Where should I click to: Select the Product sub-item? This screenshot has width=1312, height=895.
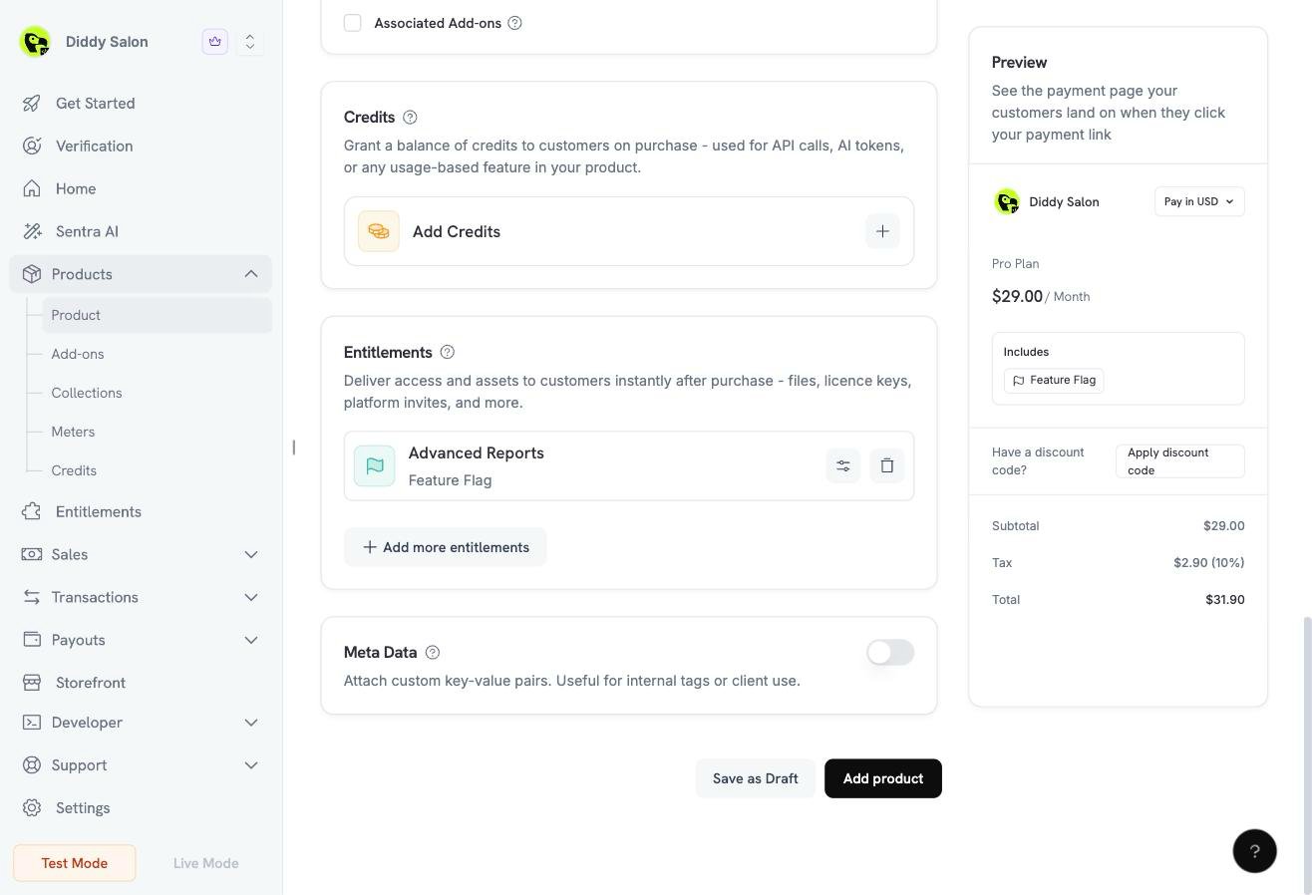[157, 315]
